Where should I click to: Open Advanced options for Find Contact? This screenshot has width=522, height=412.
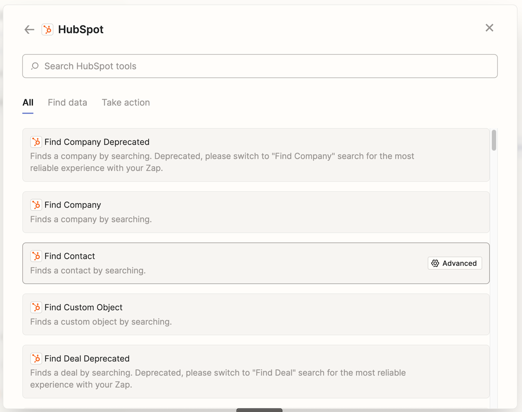455,263
